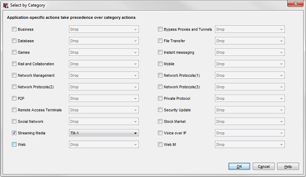Select the File Transfer checkbox
The height and width of the screenshot is (177, 306).
(x=160, y=41)
